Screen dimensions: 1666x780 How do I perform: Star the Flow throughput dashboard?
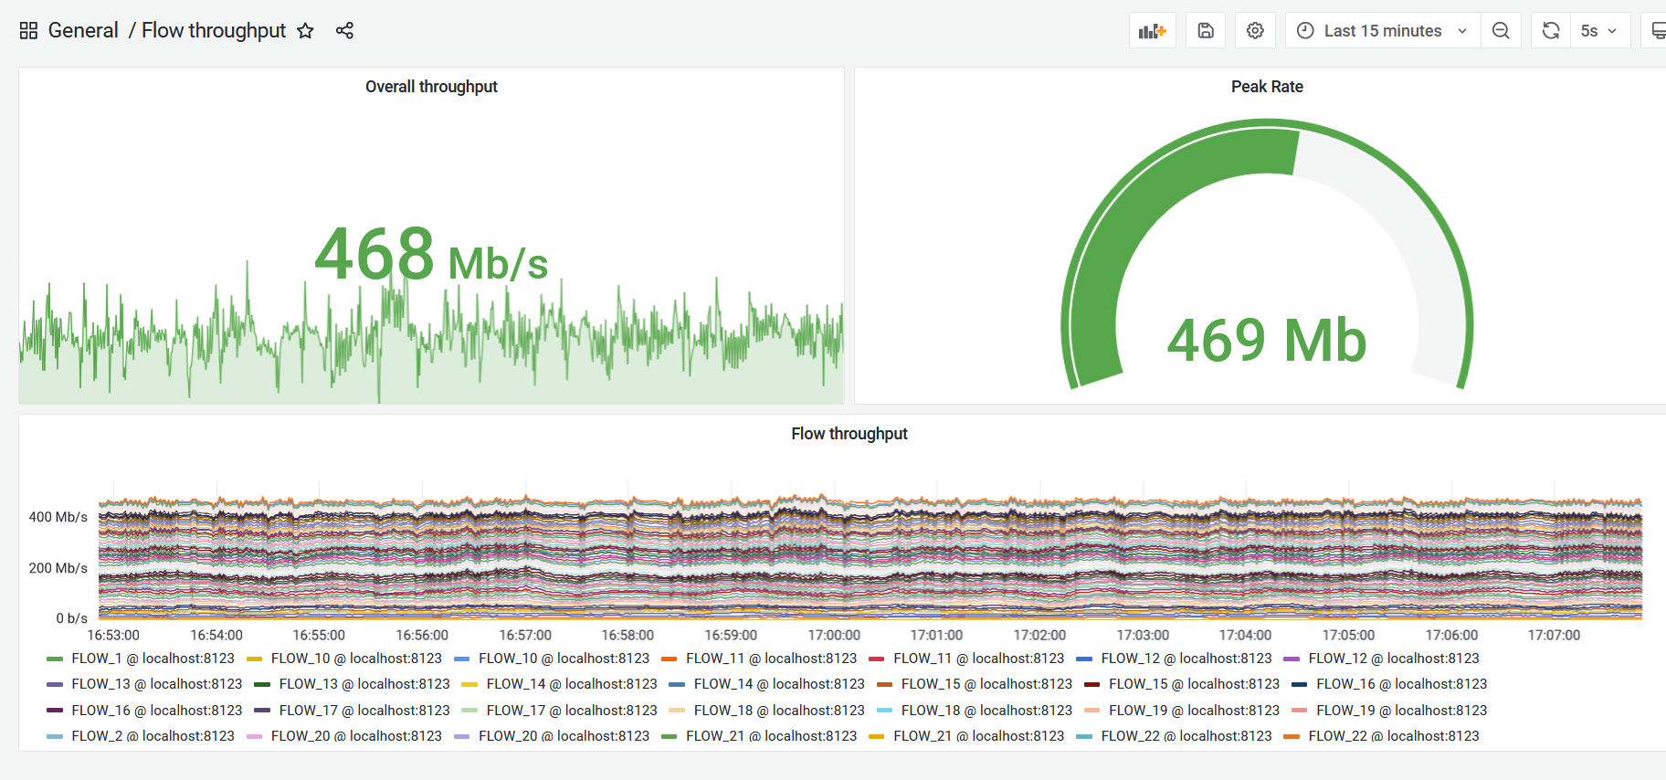(x=305, y=31)
